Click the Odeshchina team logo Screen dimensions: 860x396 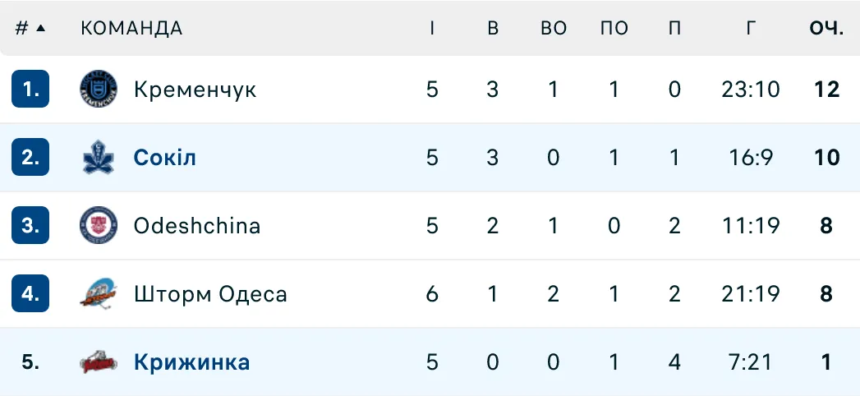[99, 225]
